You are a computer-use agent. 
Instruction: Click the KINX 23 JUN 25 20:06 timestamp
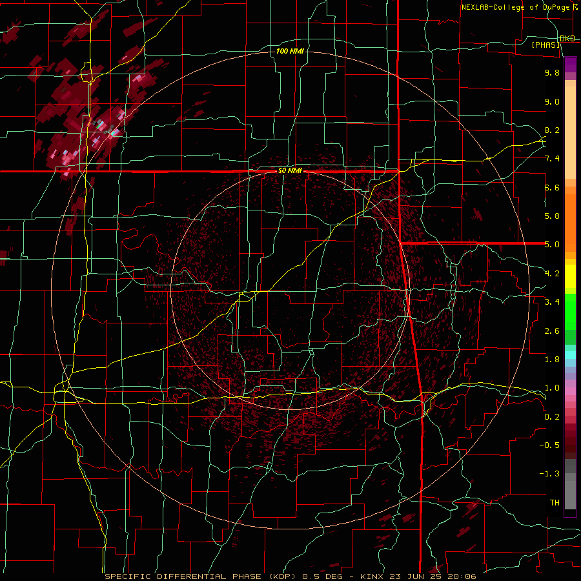pos(418,576)
